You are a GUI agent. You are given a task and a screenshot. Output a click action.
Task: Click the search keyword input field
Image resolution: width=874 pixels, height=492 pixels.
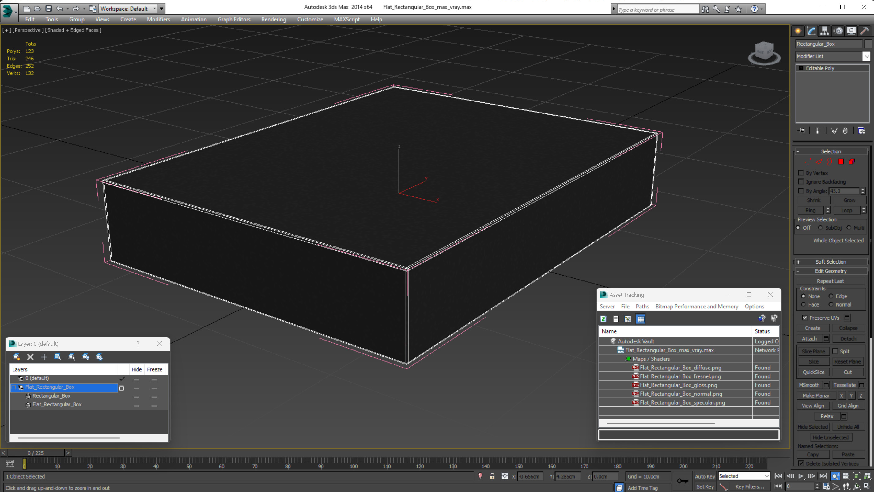tap(657, 10)
